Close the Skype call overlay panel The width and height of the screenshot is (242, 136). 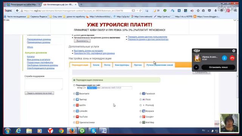point(234,51)
